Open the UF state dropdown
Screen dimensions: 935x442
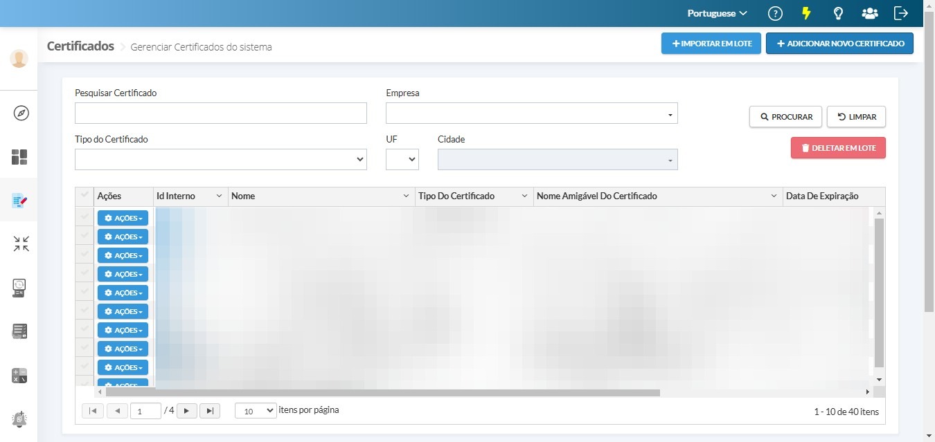[x=402, y=159]
